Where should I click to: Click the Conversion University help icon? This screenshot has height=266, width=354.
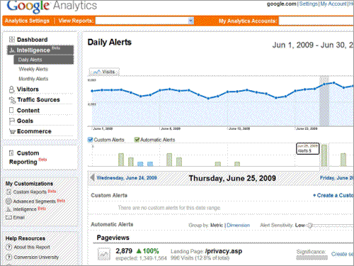click(8, 257)
